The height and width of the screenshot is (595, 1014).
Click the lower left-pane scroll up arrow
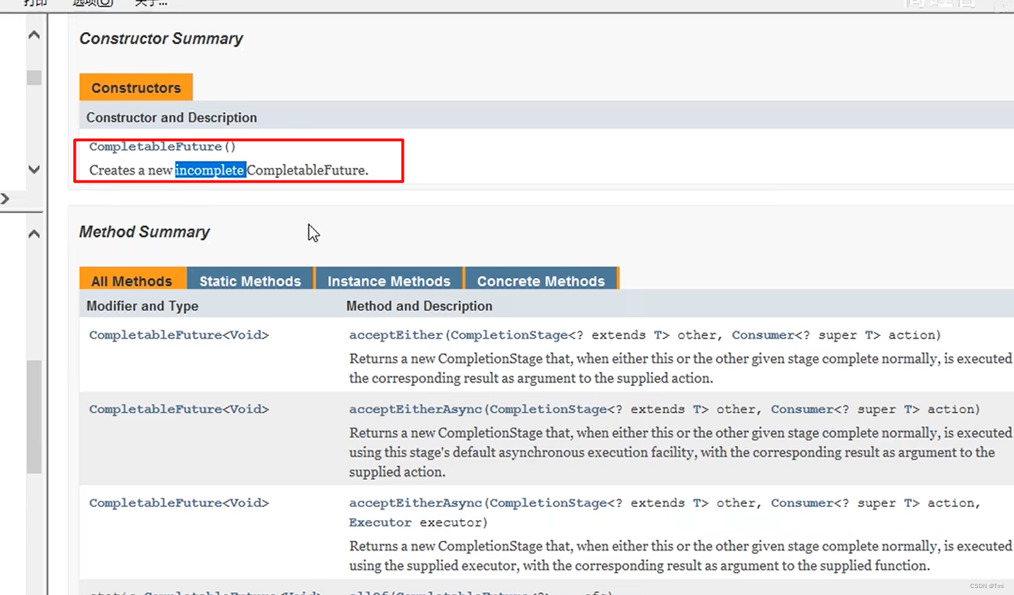34,235
